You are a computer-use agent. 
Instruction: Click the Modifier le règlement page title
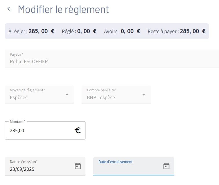63,10
